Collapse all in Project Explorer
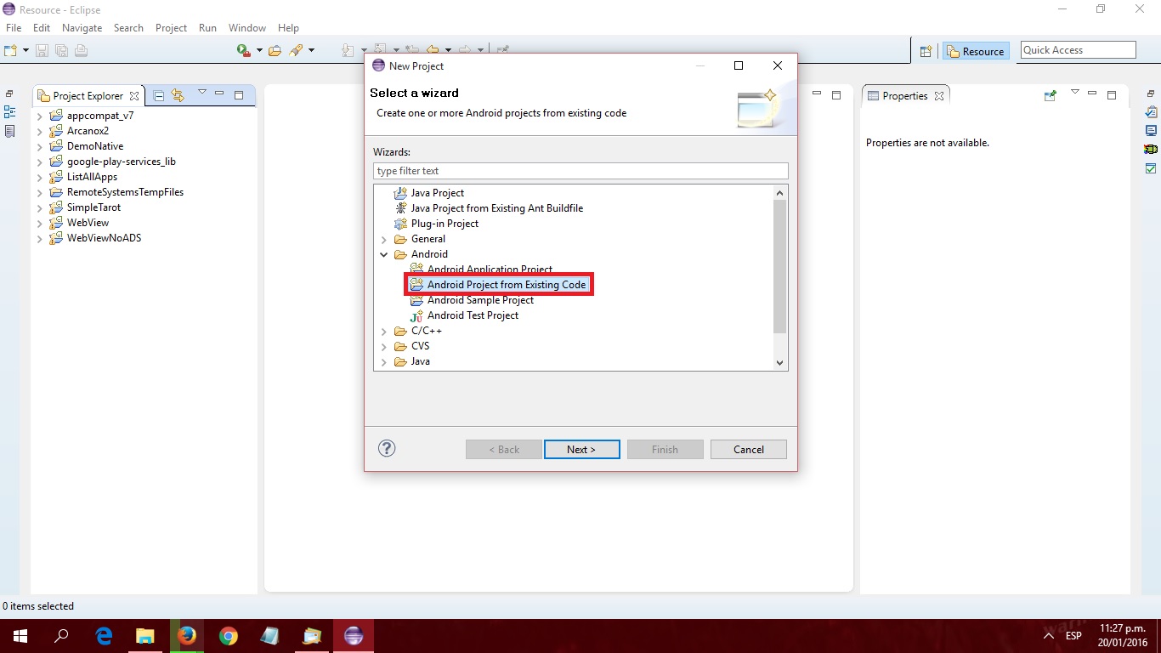This screenshot has width=1161, height=653. point(159,95)
